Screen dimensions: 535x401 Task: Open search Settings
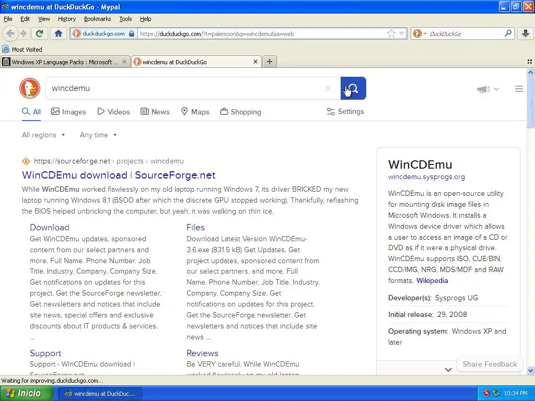coord(345,112)
